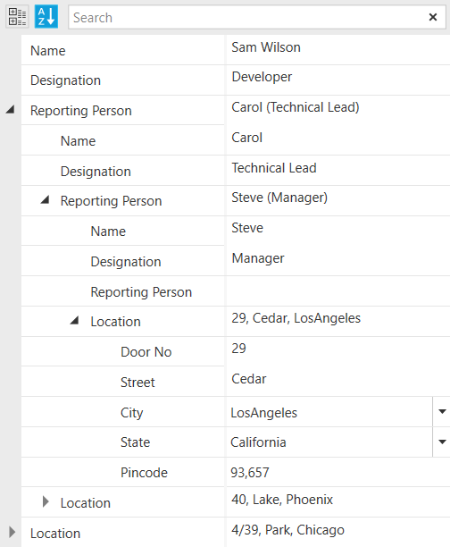Expand the Location 4/39, Park, Chicago node
Screen dimensions: 450x547
pos(12,533)
